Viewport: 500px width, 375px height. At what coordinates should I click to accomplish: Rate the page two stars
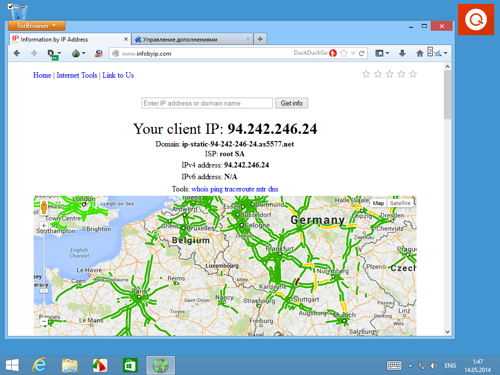pos(378,74)
